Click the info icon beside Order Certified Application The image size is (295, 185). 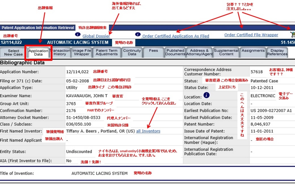[x=138, y=34]
